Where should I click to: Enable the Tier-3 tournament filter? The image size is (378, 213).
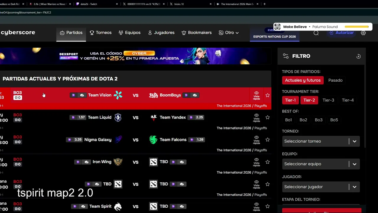coord(328,100)
